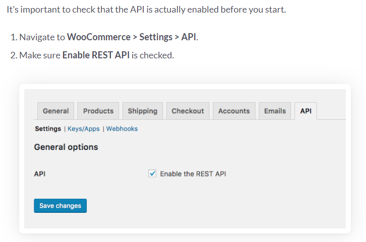Click the 'API' row label beside the checkbox
This screenshot has width=366, height=242.
click(40, 174)
